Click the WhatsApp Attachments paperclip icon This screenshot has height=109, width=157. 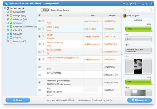(11, 27)
